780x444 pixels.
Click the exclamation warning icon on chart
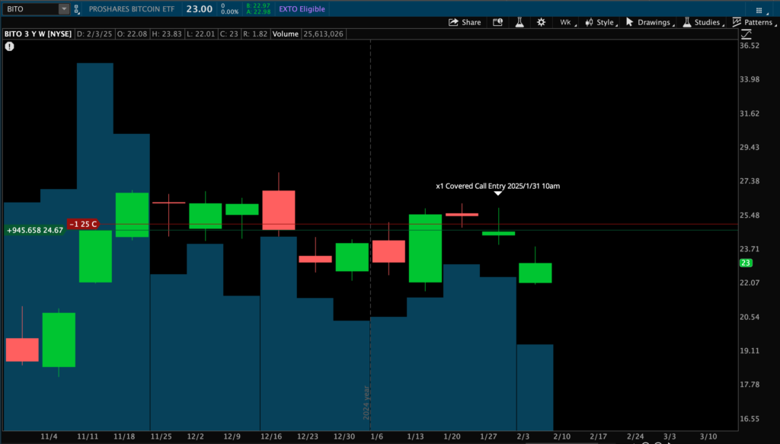click(x=9, y=46)
